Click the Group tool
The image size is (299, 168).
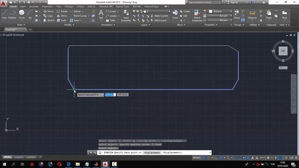click(x=237, y=14)
